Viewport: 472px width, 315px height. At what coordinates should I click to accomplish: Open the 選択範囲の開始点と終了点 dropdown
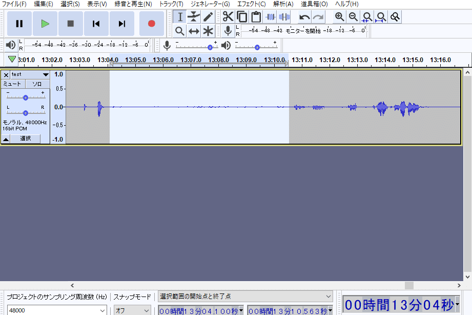[x=245, y=297]
